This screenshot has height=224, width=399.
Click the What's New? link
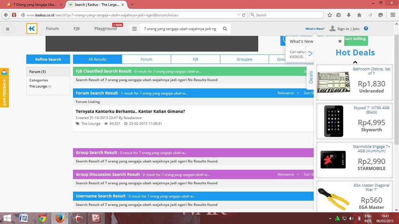pyautogui.click(x=315, y=29)
